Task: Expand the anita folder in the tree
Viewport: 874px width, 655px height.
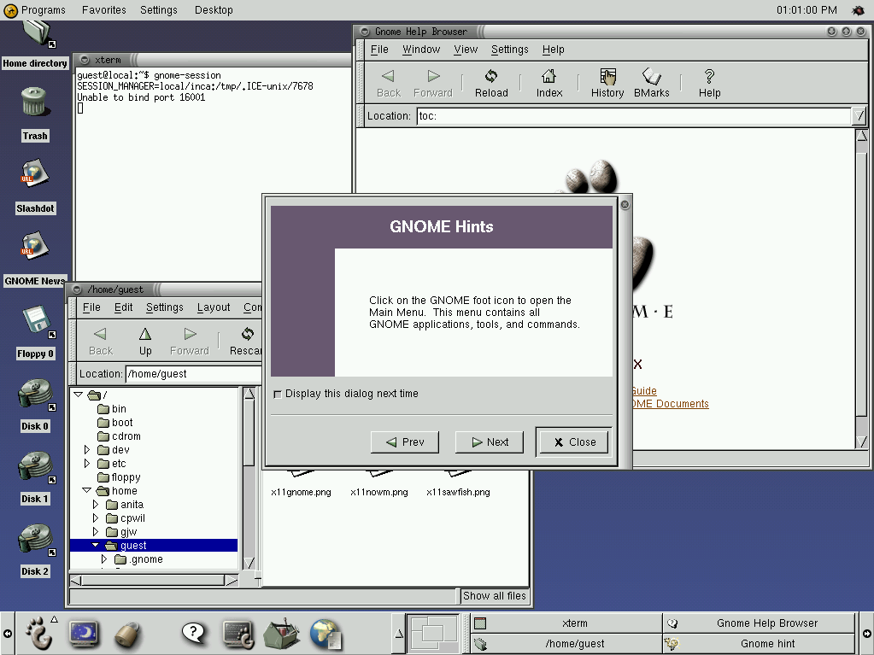Action: pyautogui.click(x=95, y=505)
